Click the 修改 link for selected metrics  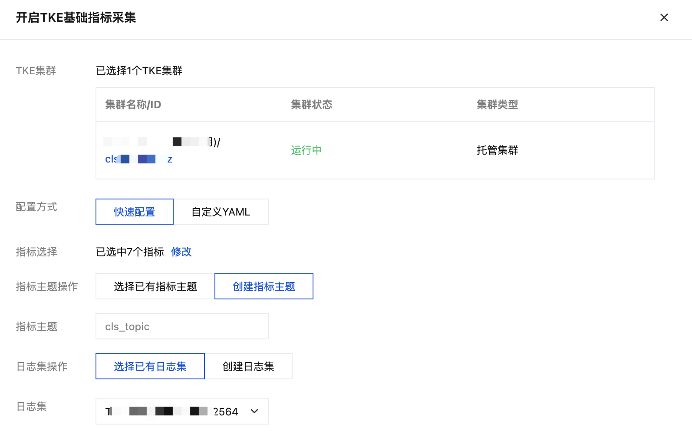181,252
